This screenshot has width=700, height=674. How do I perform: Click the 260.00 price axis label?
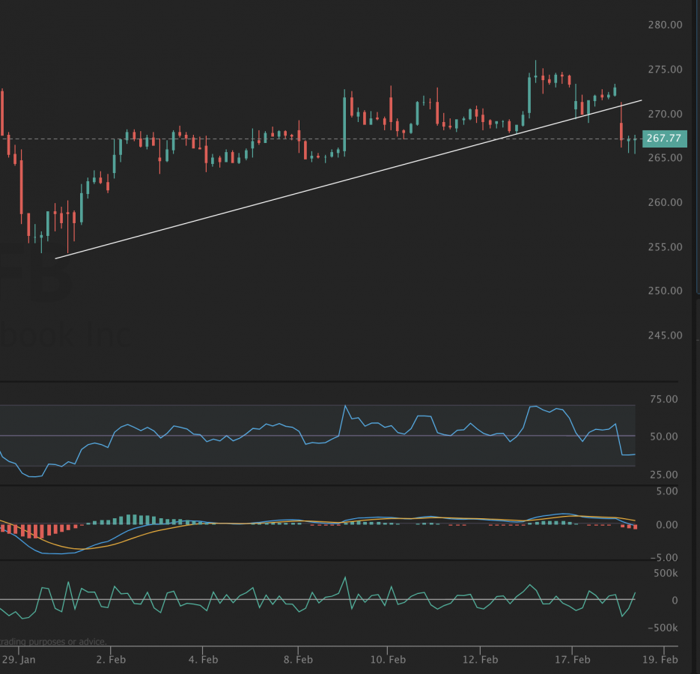coord(665,203)
